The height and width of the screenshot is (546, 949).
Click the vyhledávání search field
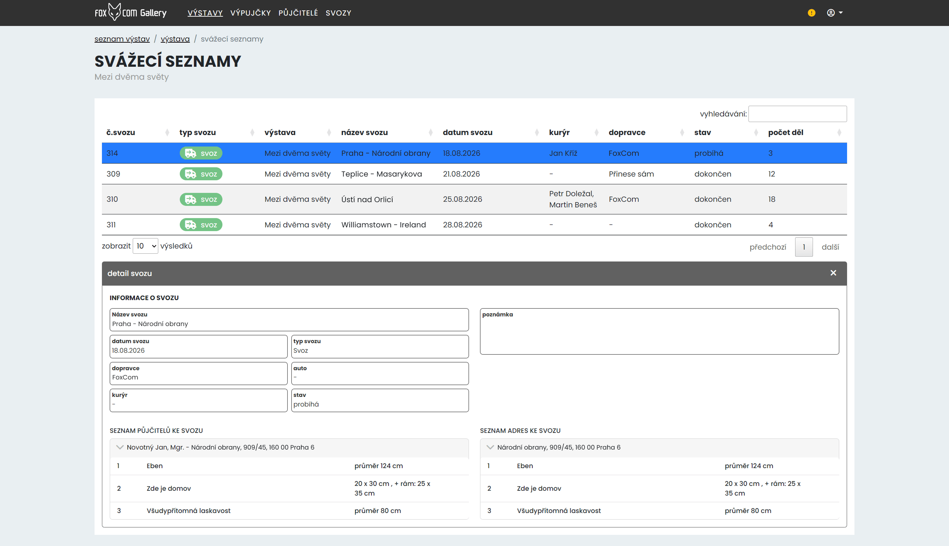pyautogui.click(x=797, y=114)
